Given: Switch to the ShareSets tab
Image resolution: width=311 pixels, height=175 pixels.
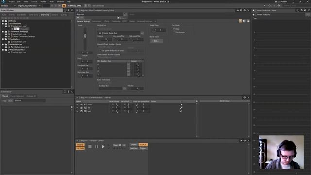Looking at the screenshot, I should (x=45, y=15).
